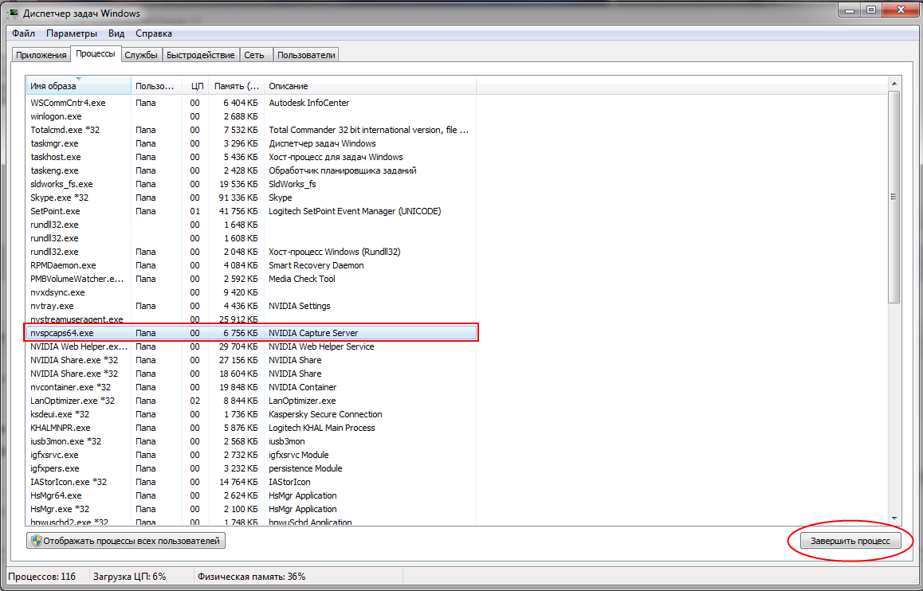Maximize the Диспетчер задач Windows window
Image resolution: width=923 pixels, height=591 pixels.
(871, 10)
